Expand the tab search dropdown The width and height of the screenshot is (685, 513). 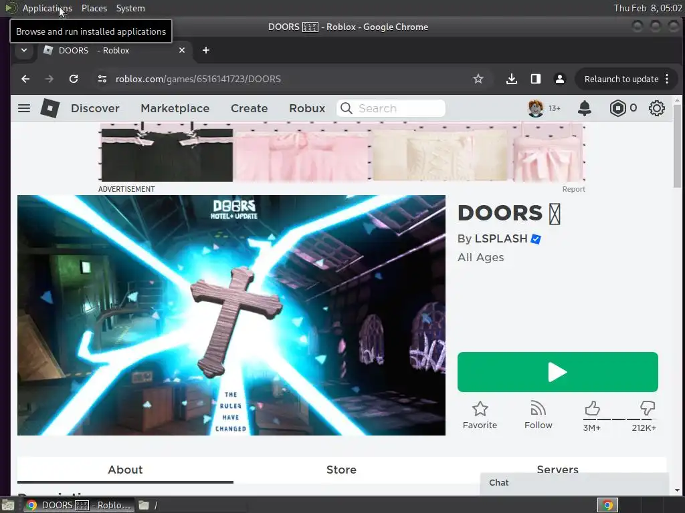pyautogui.click(x=24, y=50)
